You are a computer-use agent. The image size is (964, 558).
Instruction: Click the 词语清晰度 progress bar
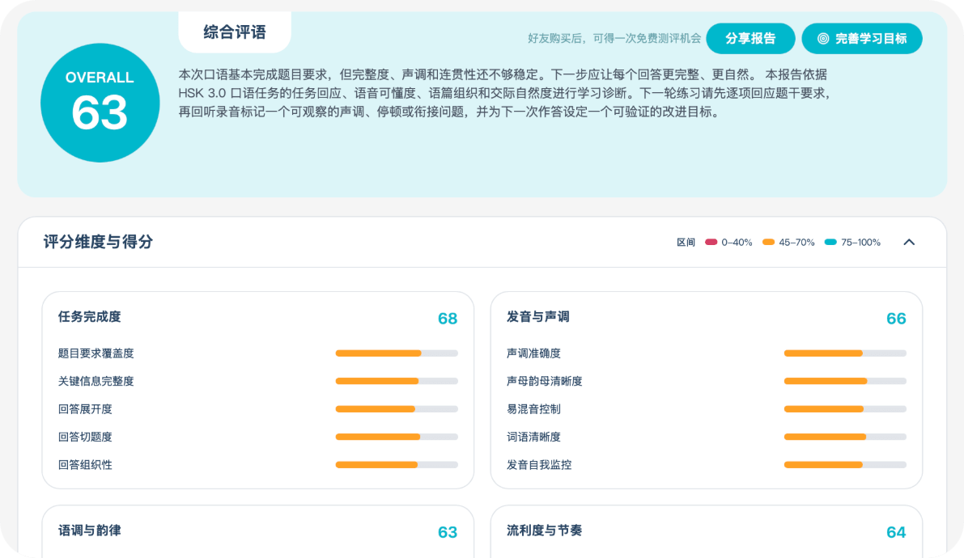click(x=845, y=437)
